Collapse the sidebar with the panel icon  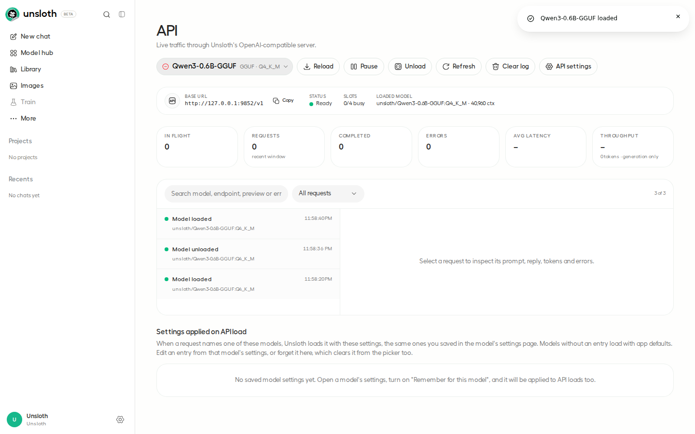coord(122,14)
